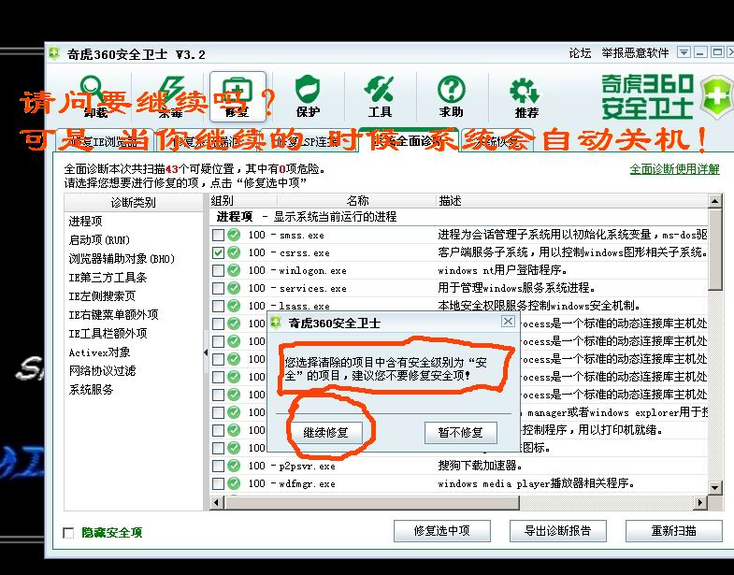Select IE右键菜单额外项 category
The width and height of the screenshot is (734, 575).
[x=113, y=315]
